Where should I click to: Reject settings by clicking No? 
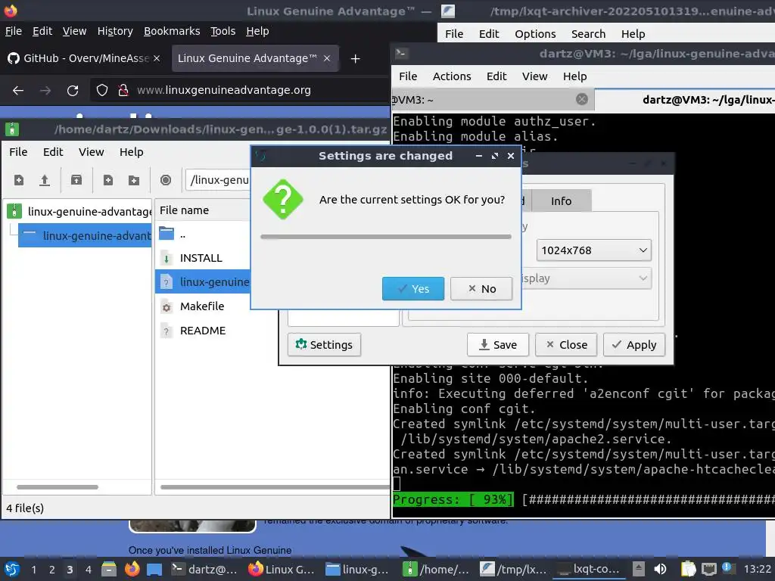coord(481,289)
